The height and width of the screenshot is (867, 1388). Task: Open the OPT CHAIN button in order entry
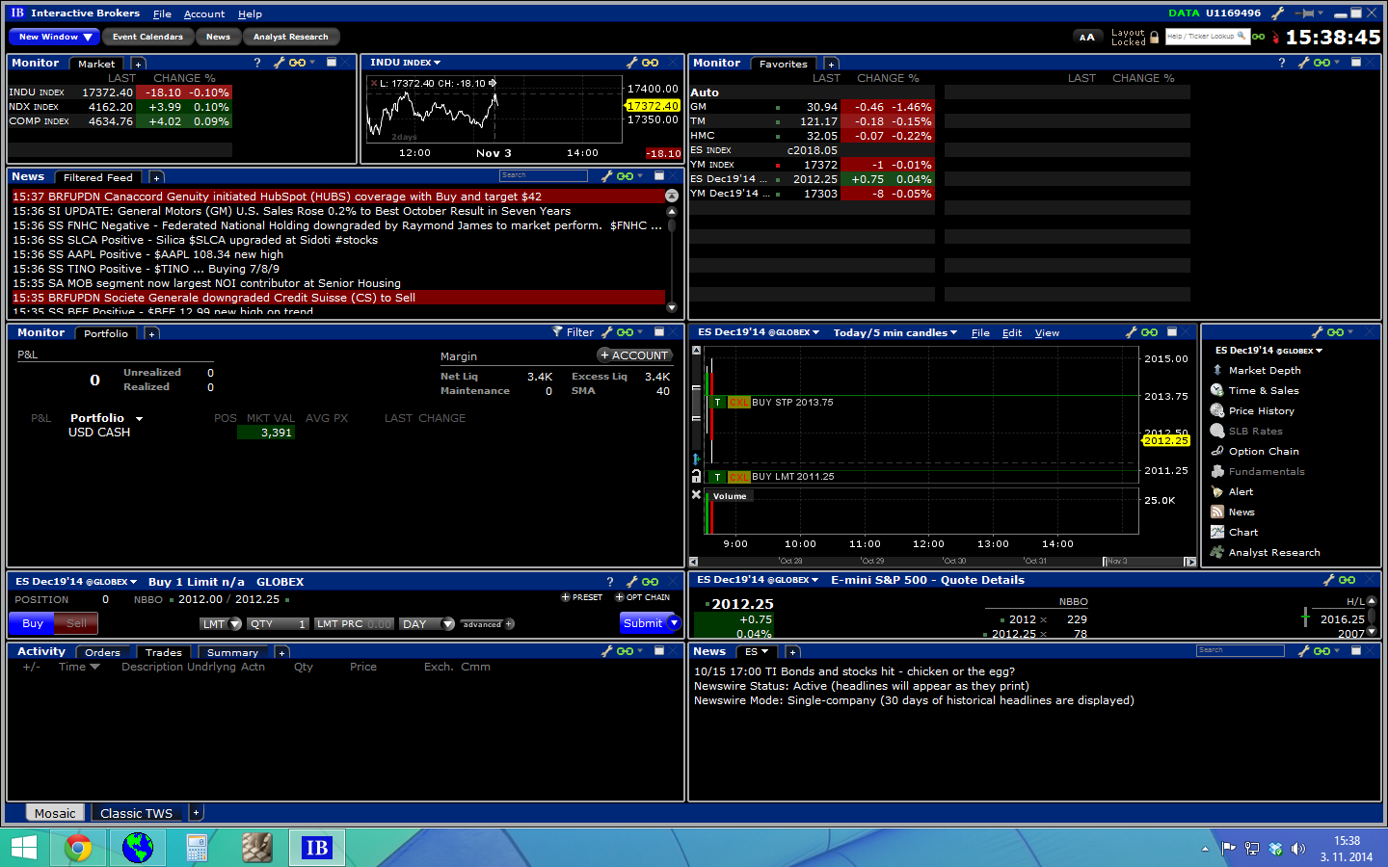tap(643, 597)
